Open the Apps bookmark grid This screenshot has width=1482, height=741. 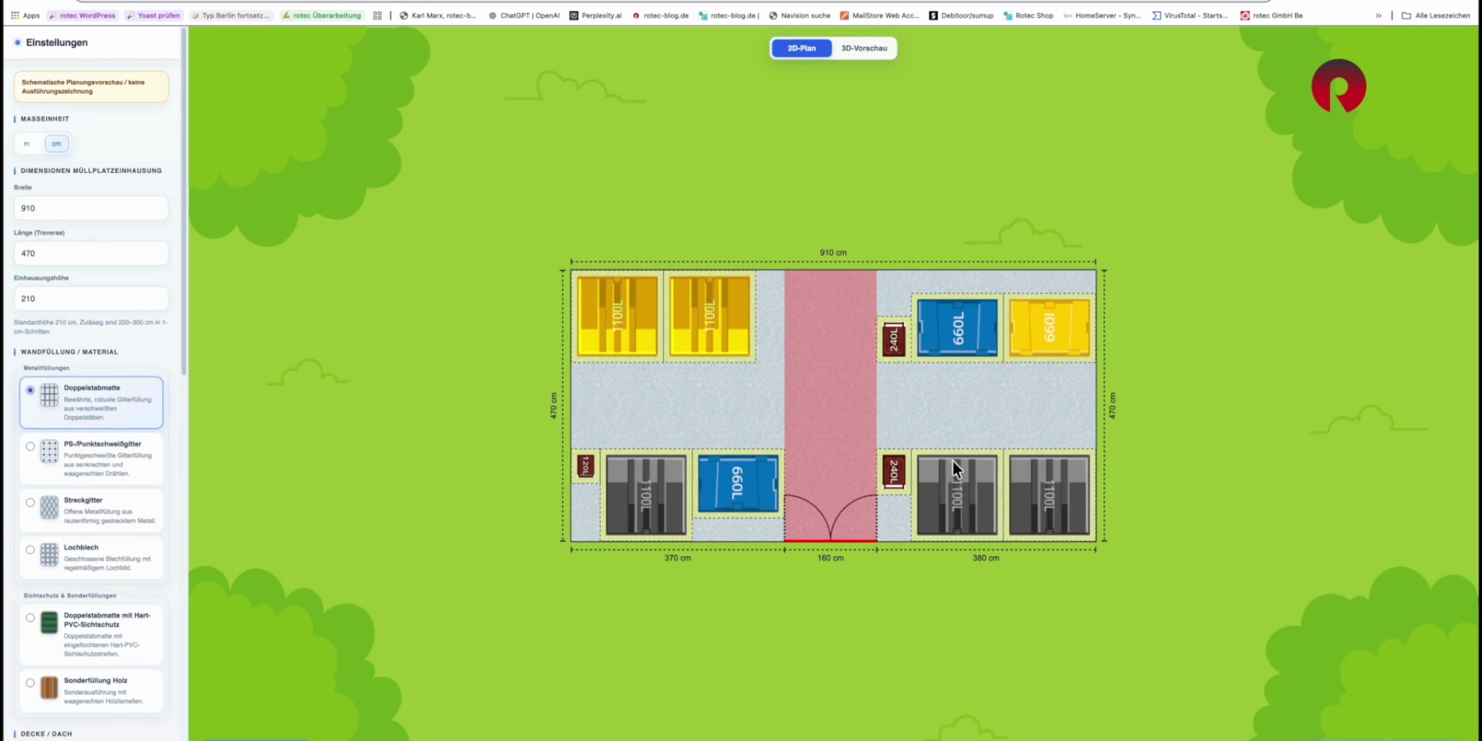pos(25,15)
